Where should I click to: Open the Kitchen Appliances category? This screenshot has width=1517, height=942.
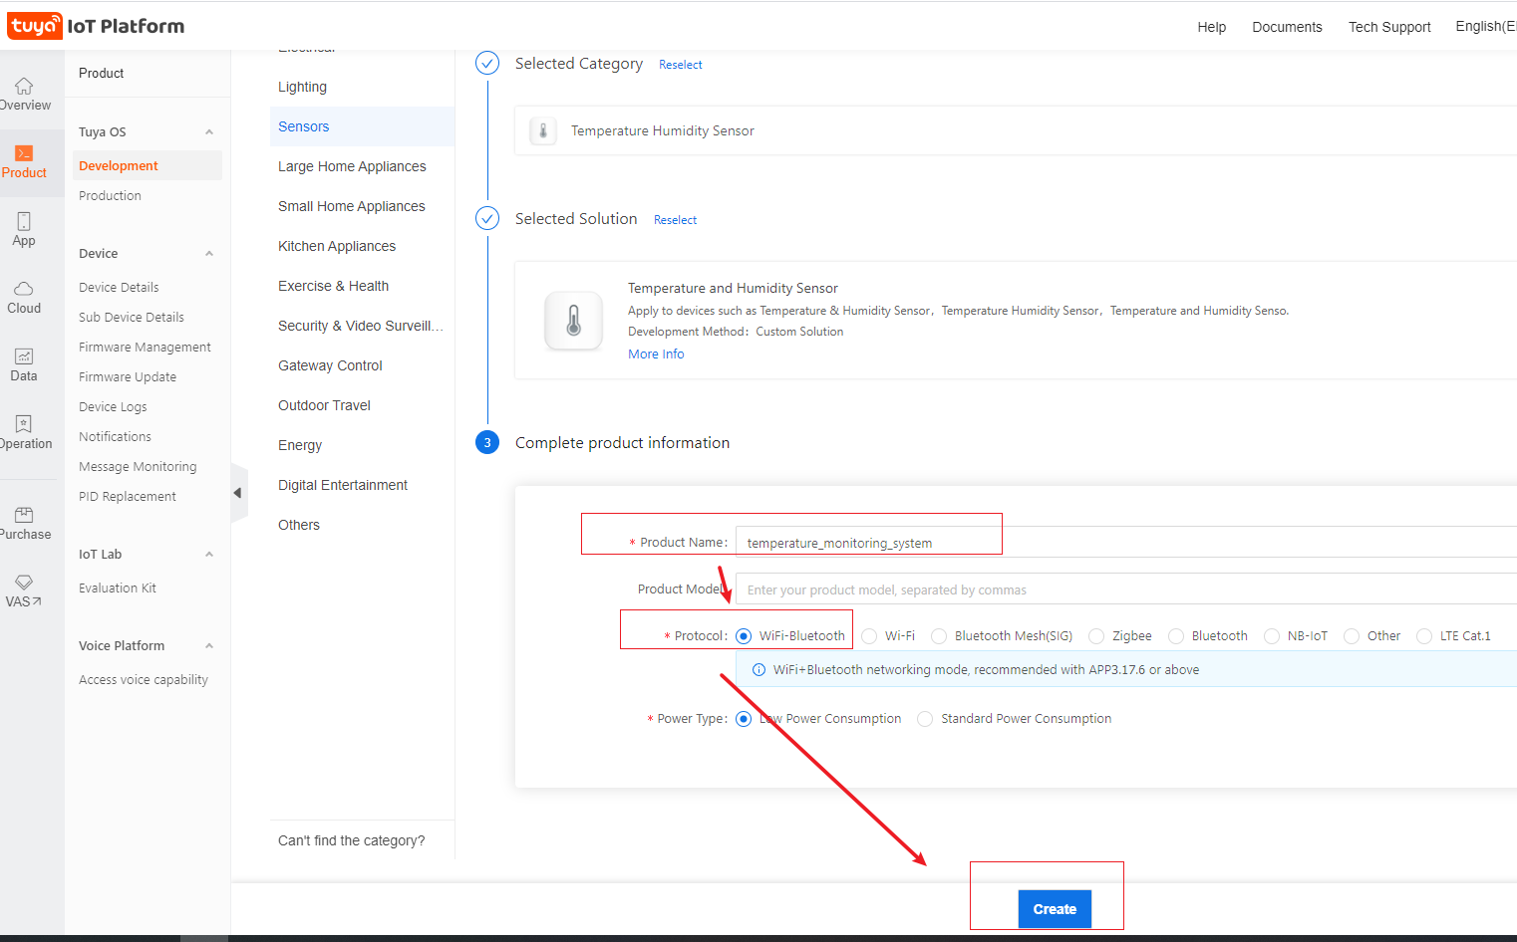[362, 246]
